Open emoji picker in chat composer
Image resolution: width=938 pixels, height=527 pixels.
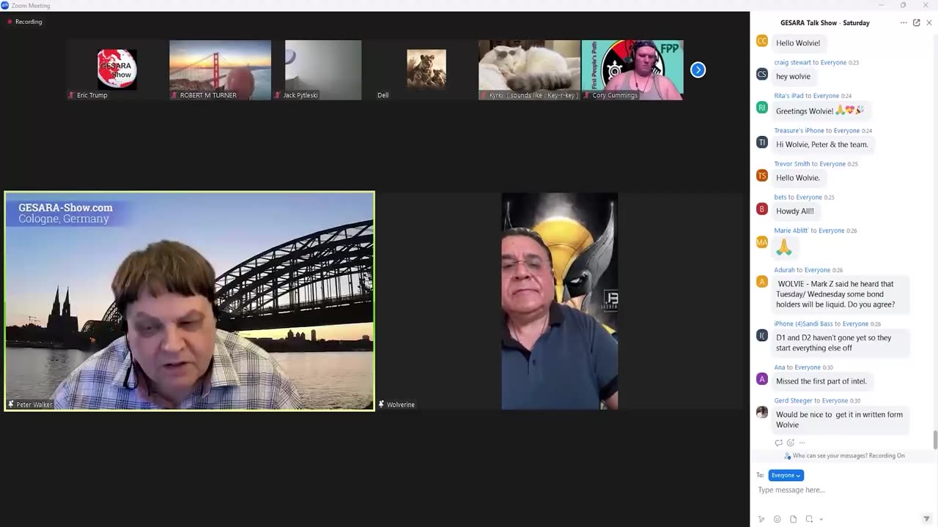(x=777, y=519)
